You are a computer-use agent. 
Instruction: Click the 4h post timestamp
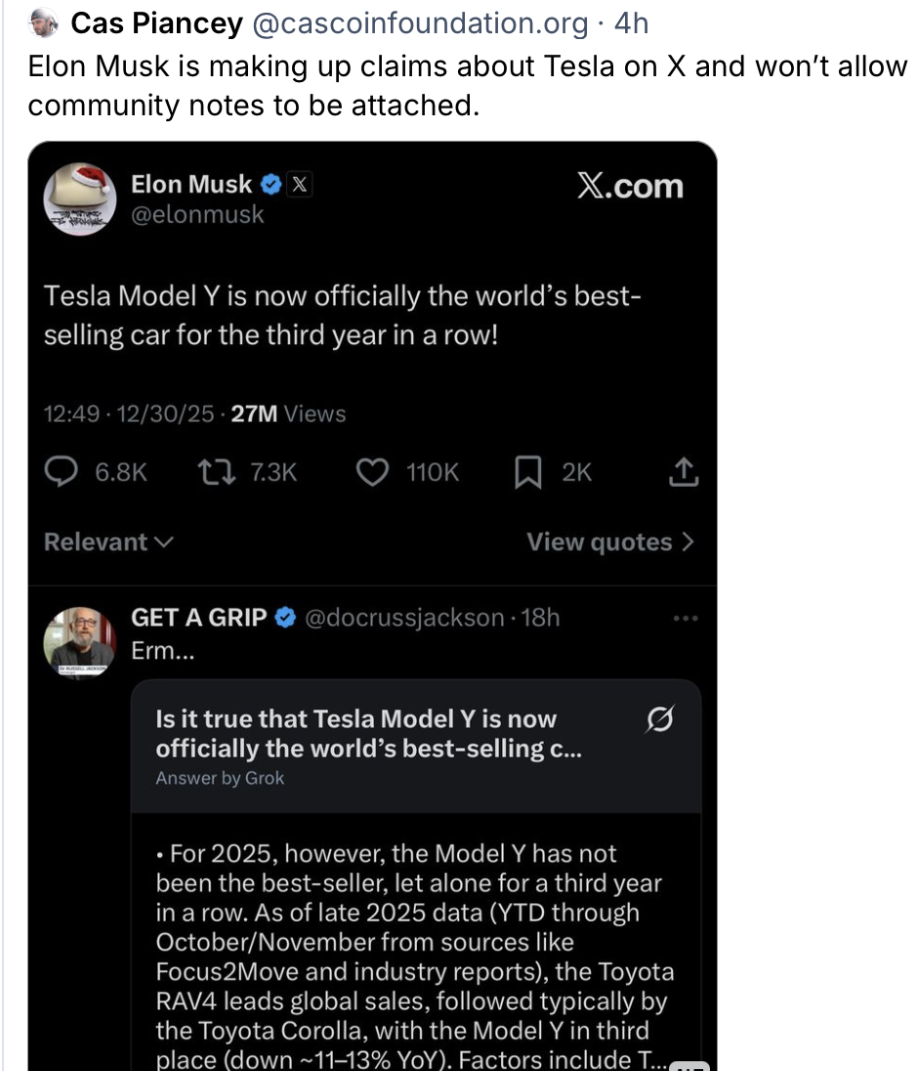pos(631,22)
